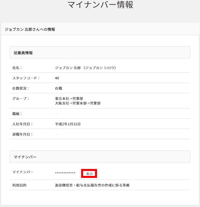
Task: Click the masked My Number asterisks
Action: pos(65,173)
